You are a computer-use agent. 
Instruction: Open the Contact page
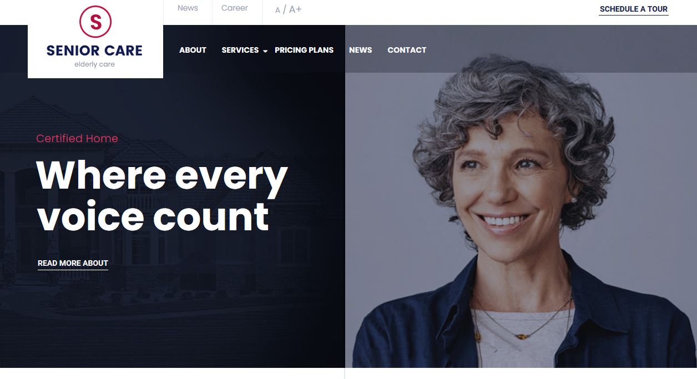point(407,50)
